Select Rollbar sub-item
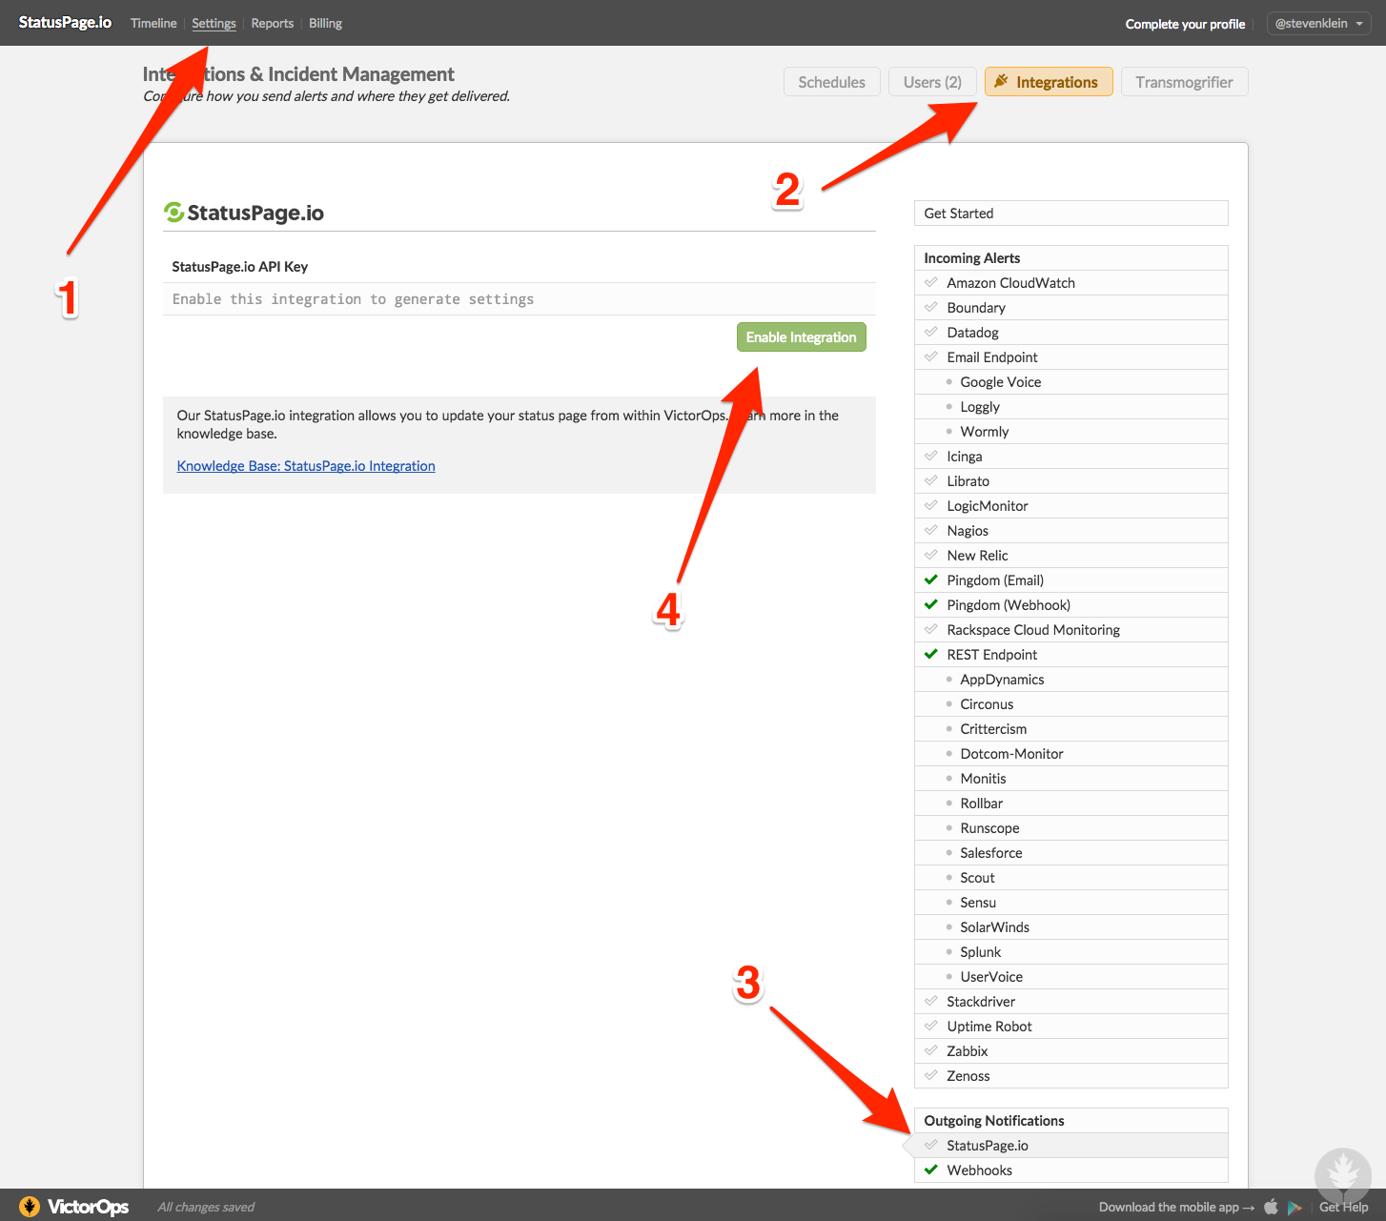The image size is (1386, 1221). (1070, 804)
